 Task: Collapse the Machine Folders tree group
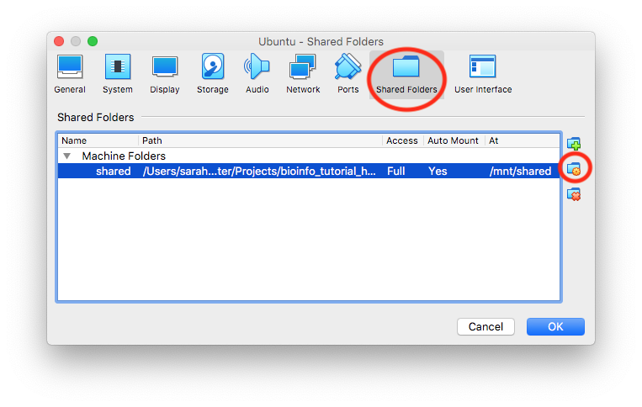(67, 156)
